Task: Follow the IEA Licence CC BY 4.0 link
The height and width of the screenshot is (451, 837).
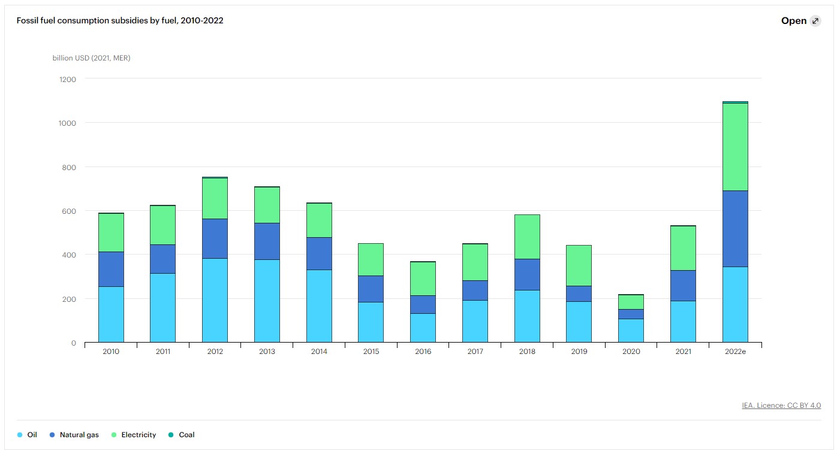Action: coord(781,405)
